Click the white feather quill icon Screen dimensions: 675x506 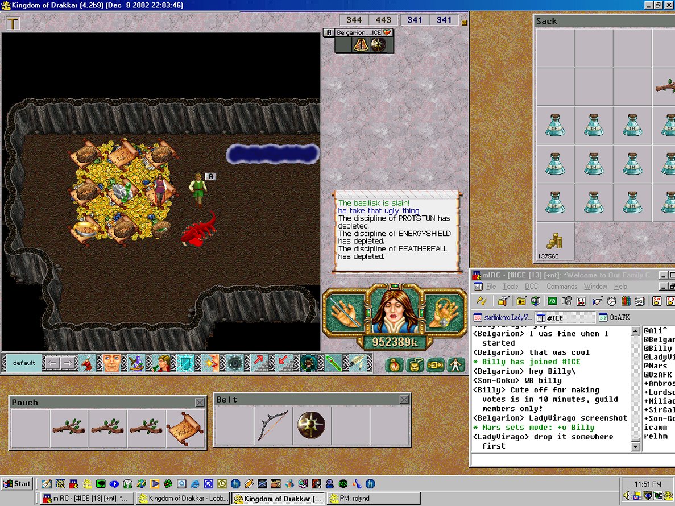click(358, 363)
